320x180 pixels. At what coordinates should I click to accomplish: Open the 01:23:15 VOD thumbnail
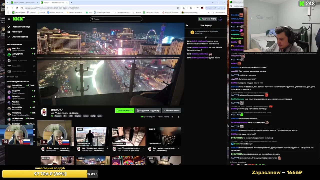point(164,136)
